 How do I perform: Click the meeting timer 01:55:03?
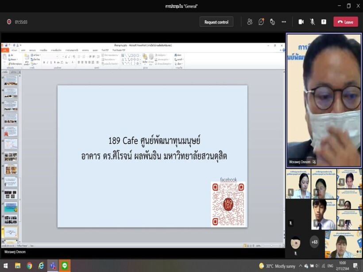pos(21,22)
